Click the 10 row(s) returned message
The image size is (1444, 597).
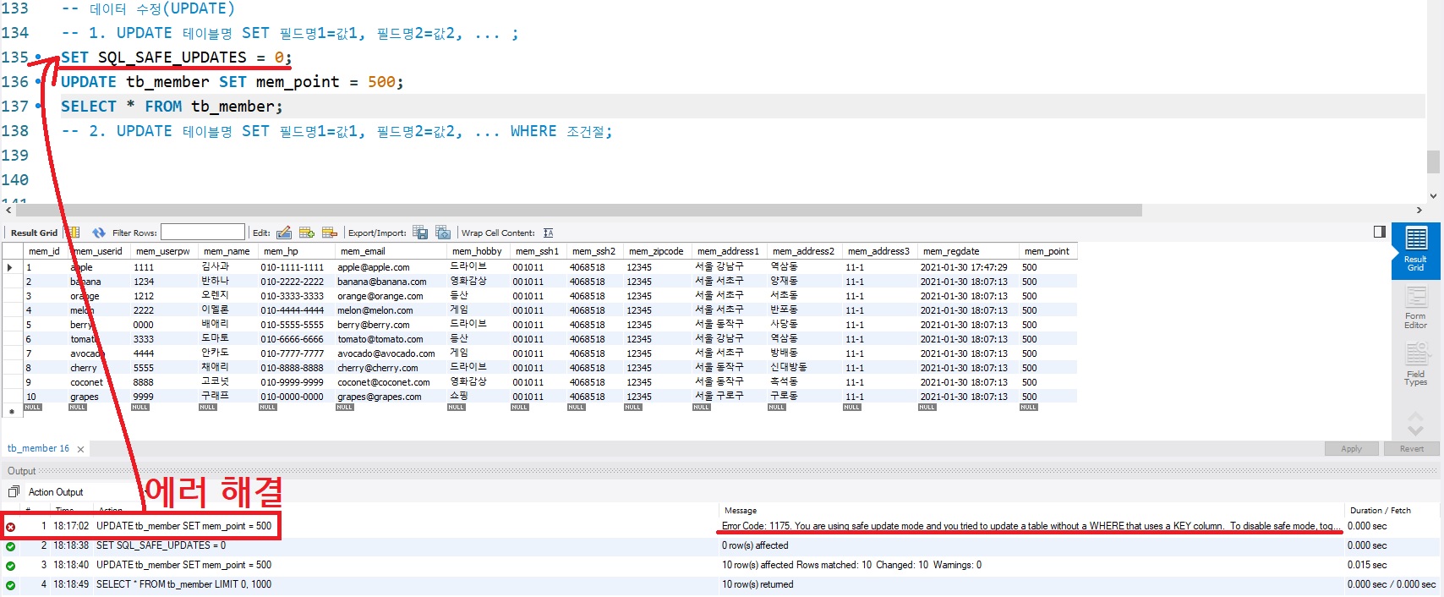pyautogui.click(x=758, y=584)
